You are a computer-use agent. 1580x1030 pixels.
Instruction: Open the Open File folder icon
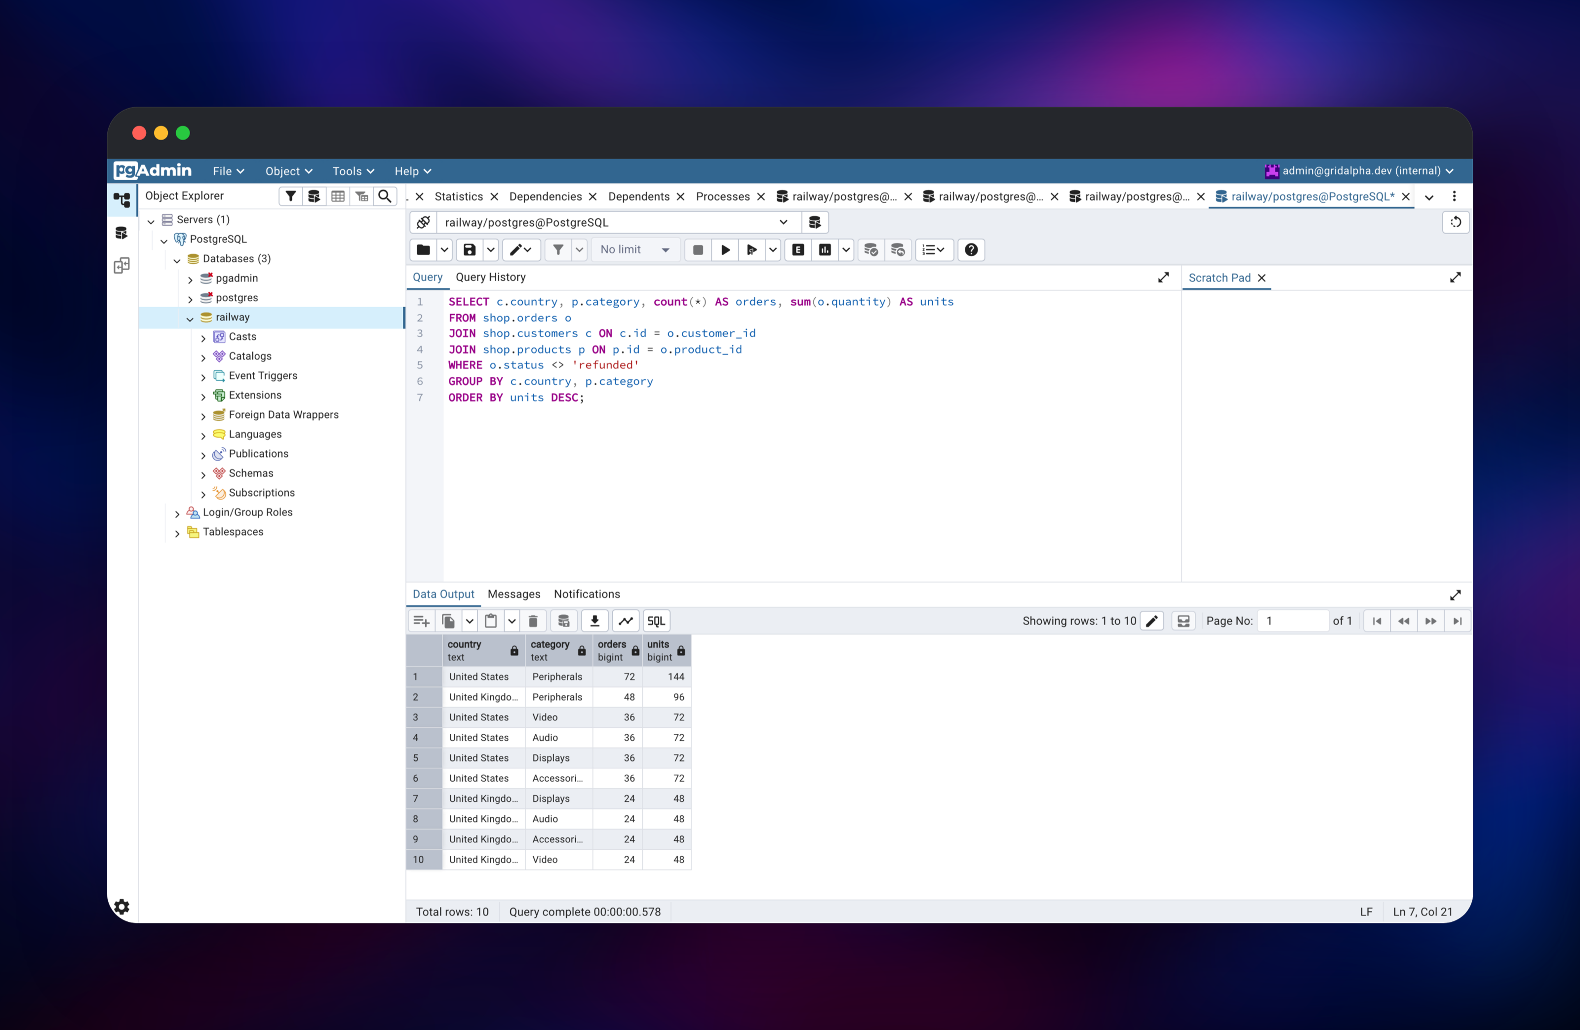pyautogui.click(x=423, y=250)
